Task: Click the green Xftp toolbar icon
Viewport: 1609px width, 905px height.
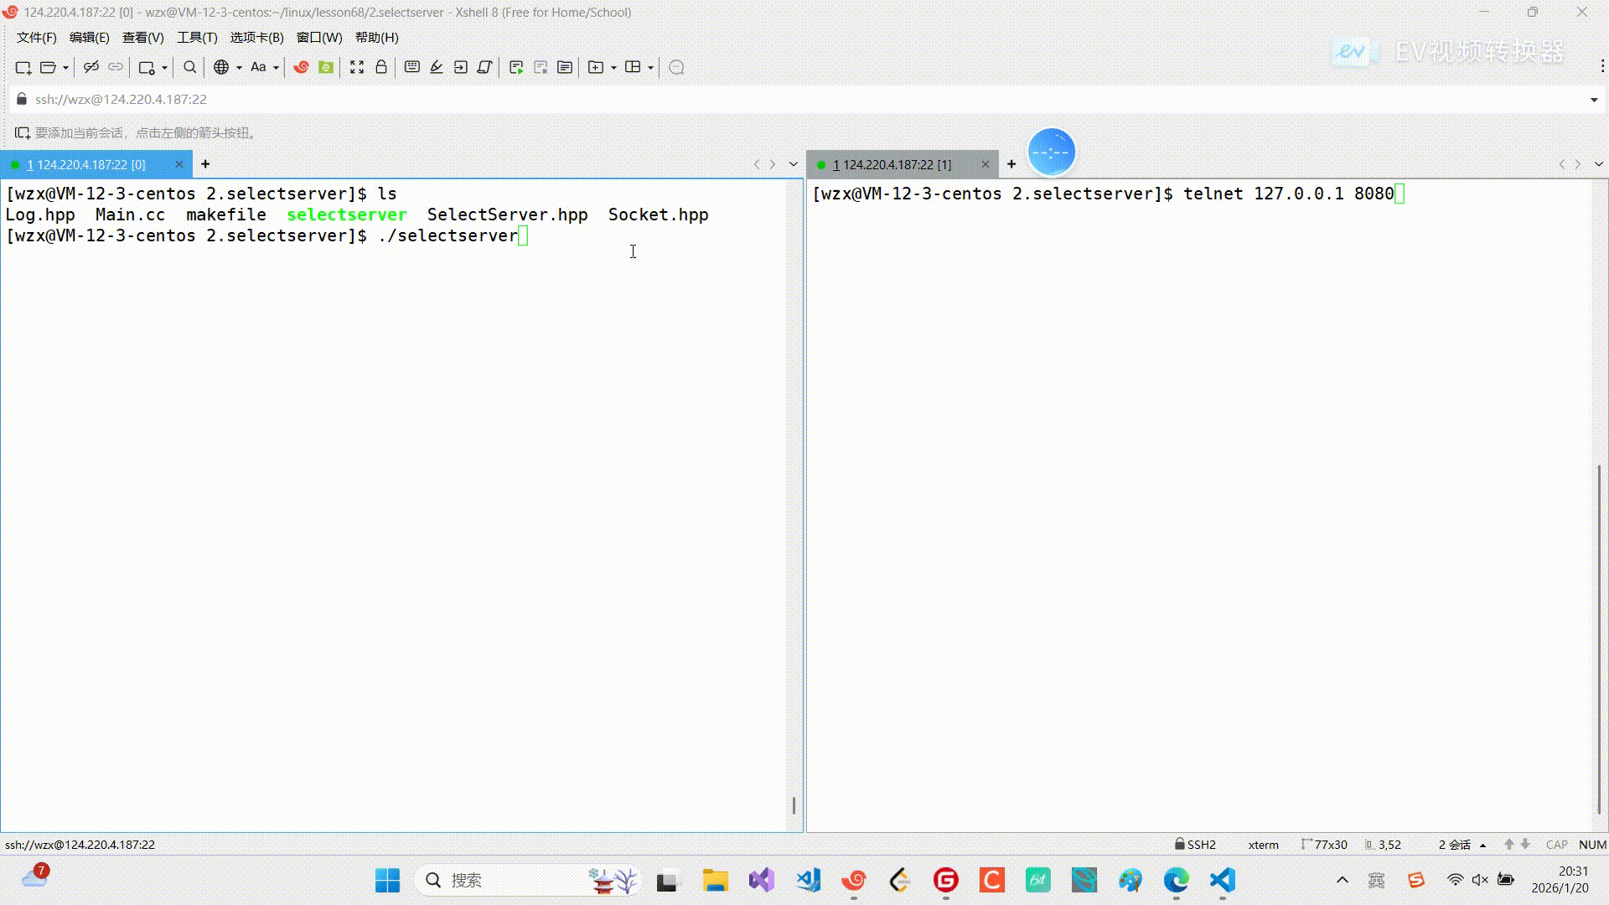Action: coord(326,67)
